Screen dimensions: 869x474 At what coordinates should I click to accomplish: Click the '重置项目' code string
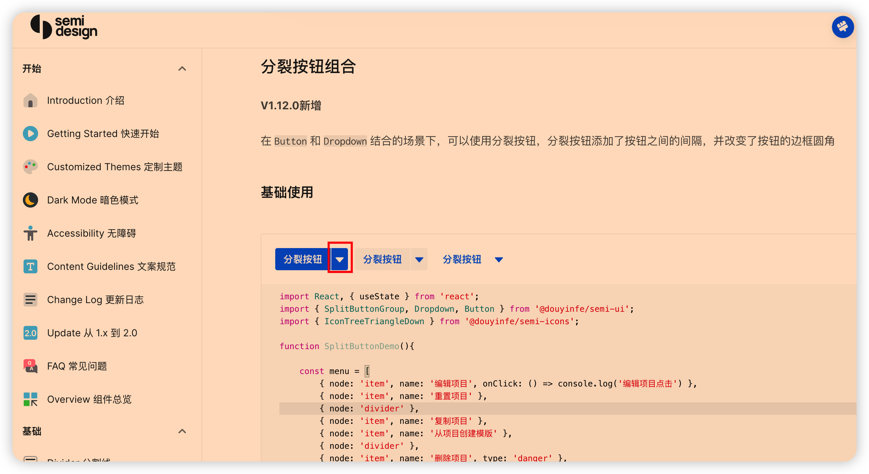coord(451,396)
